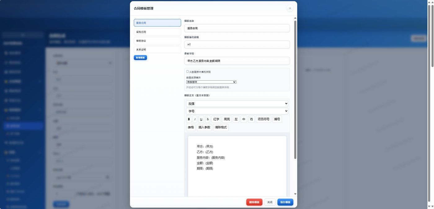
Task: Click the red 删除模板 button
Action: [x=254, y=202]
